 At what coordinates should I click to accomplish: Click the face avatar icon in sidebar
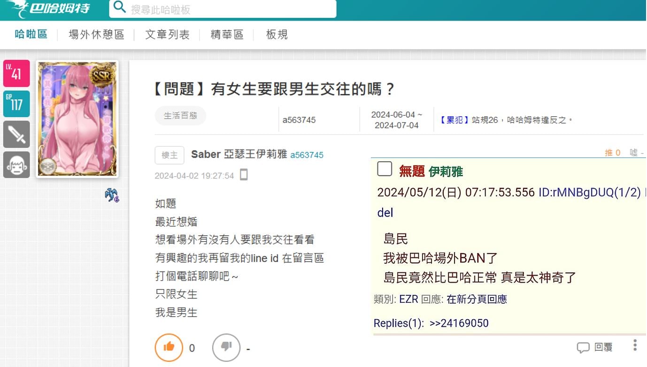[x=16, y=165]
